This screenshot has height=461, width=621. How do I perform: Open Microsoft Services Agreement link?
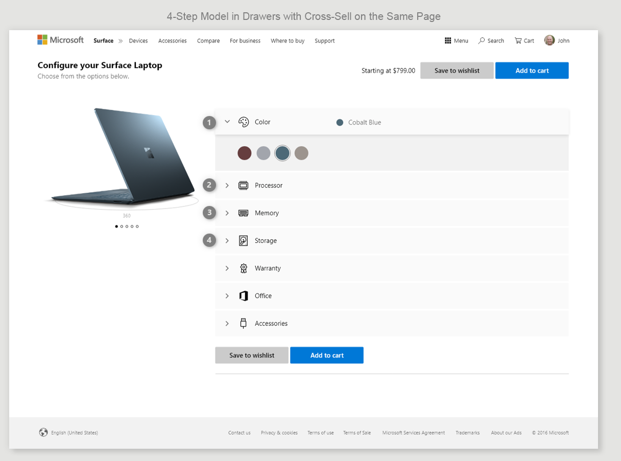point(414,433)
